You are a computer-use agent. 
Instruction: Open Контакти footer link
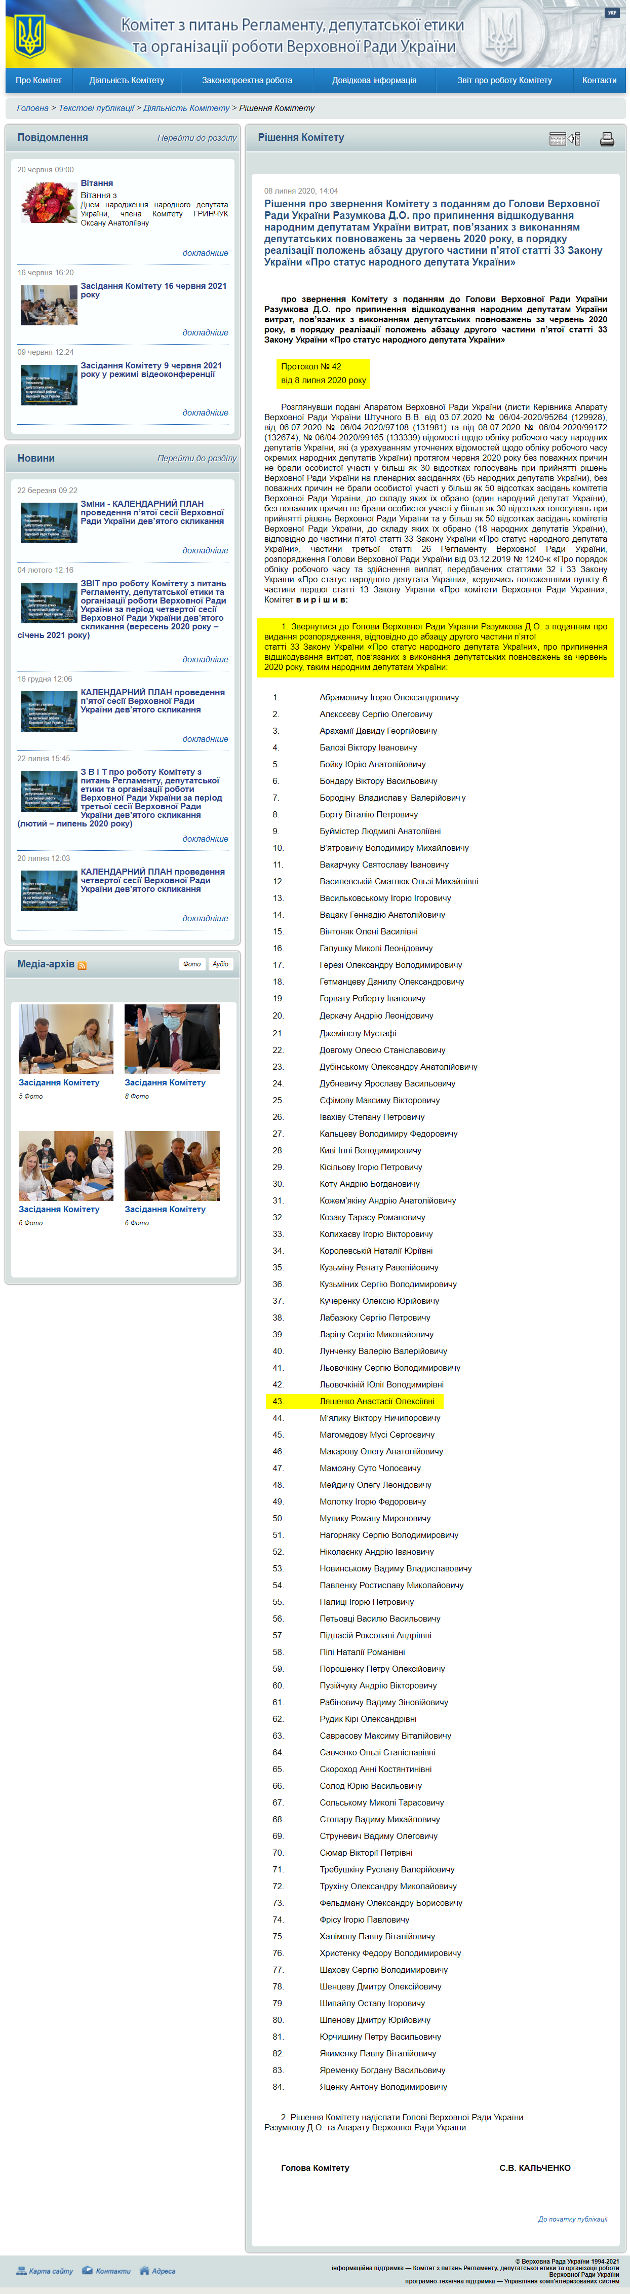[113, 2271]
